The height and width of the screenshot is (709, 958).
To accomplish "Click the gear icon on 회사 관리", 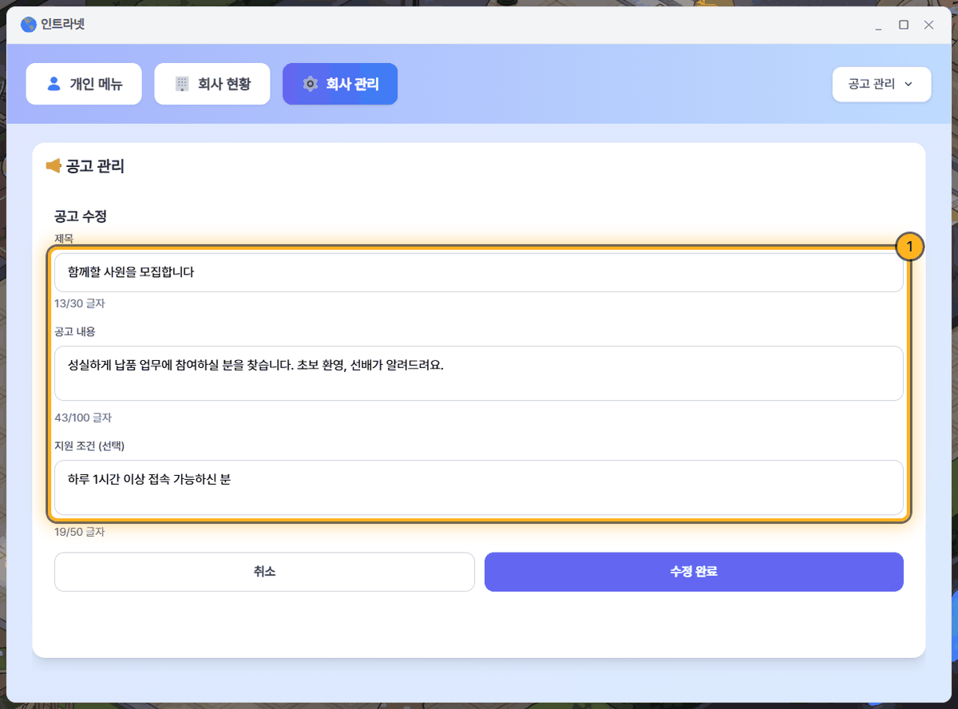I will click(310, 84).
